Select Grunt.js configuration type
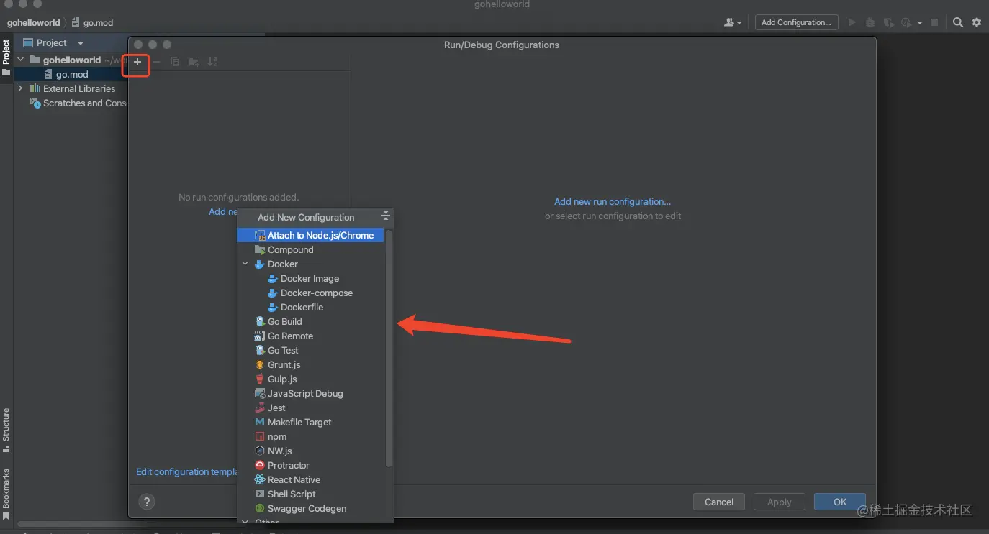The height and width of the screenshot is (534, 989). click(310, 364)
